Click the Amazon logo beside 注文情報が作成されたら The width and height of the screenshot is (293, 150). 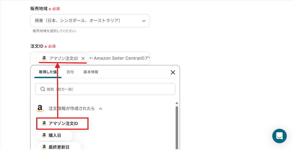(x=40, y=108)
